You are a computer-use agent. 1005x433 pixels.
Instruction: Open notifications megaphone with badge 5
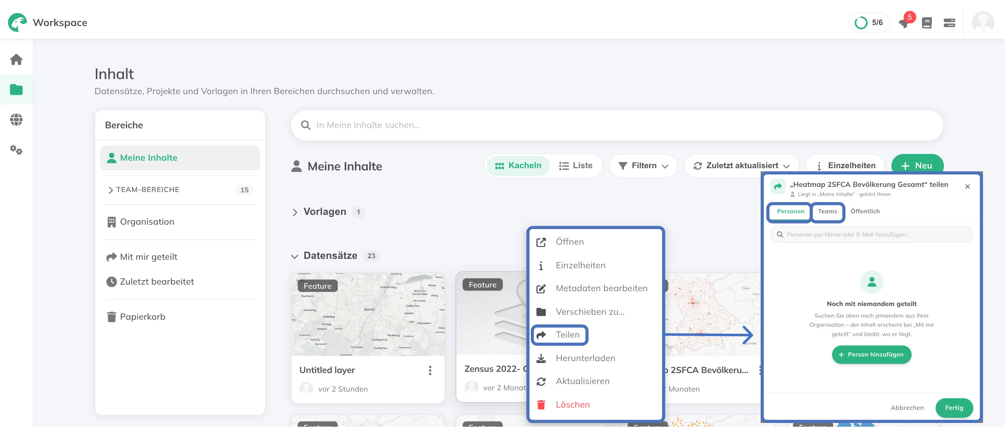[x=905, y=23]
